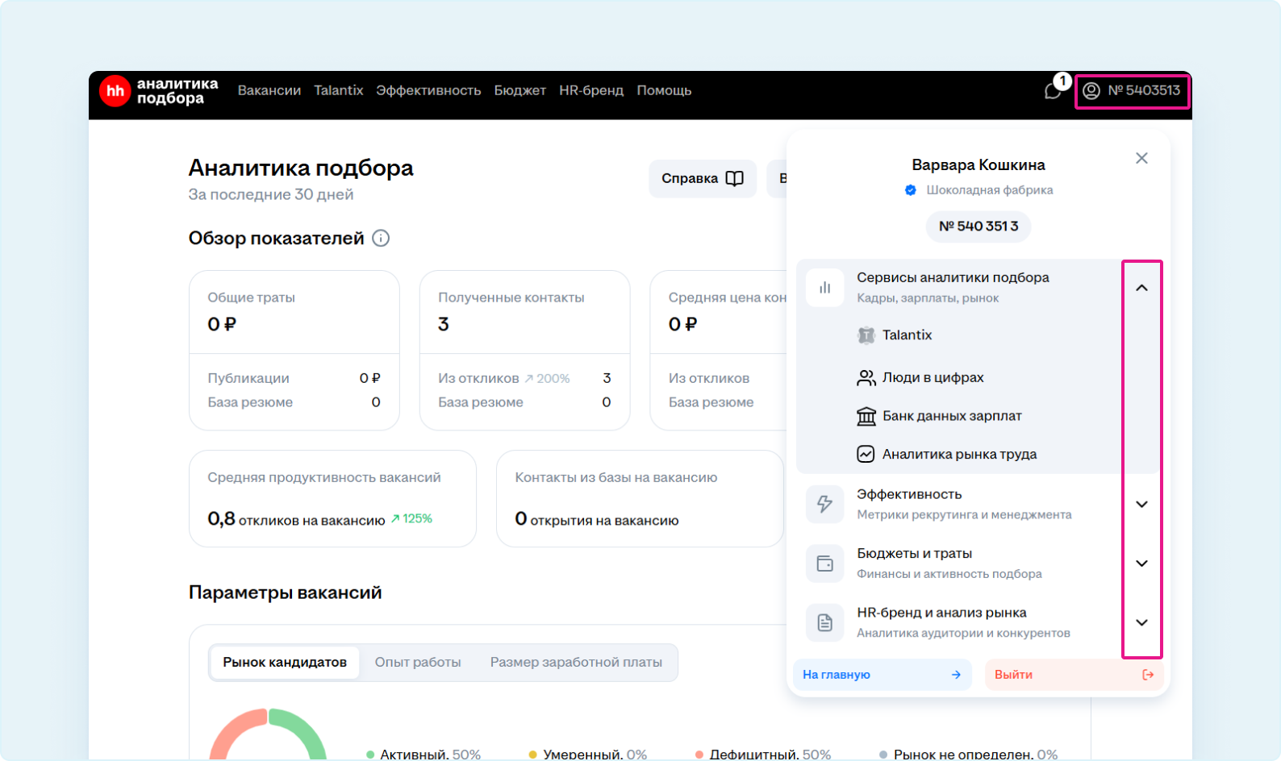1281x761 pixels.
Task: Click the wallet icon for Бюджеты и траты
Action: 824,563
